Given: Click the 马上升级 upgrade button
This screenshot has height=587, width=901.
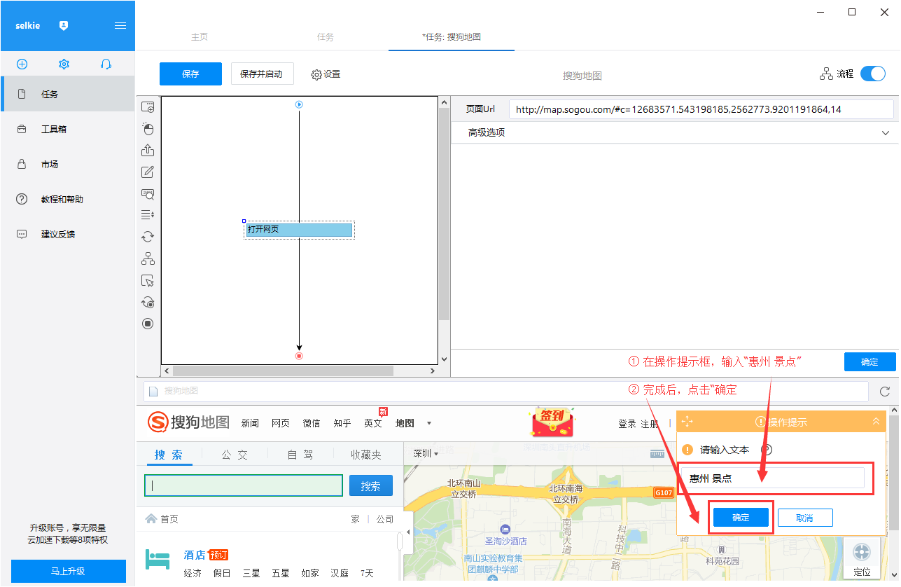Looking at the screenshot, I should [68, 571].
